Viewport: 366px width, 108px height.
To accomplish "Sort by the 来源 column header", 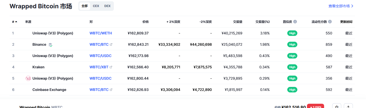I will 28,22.
